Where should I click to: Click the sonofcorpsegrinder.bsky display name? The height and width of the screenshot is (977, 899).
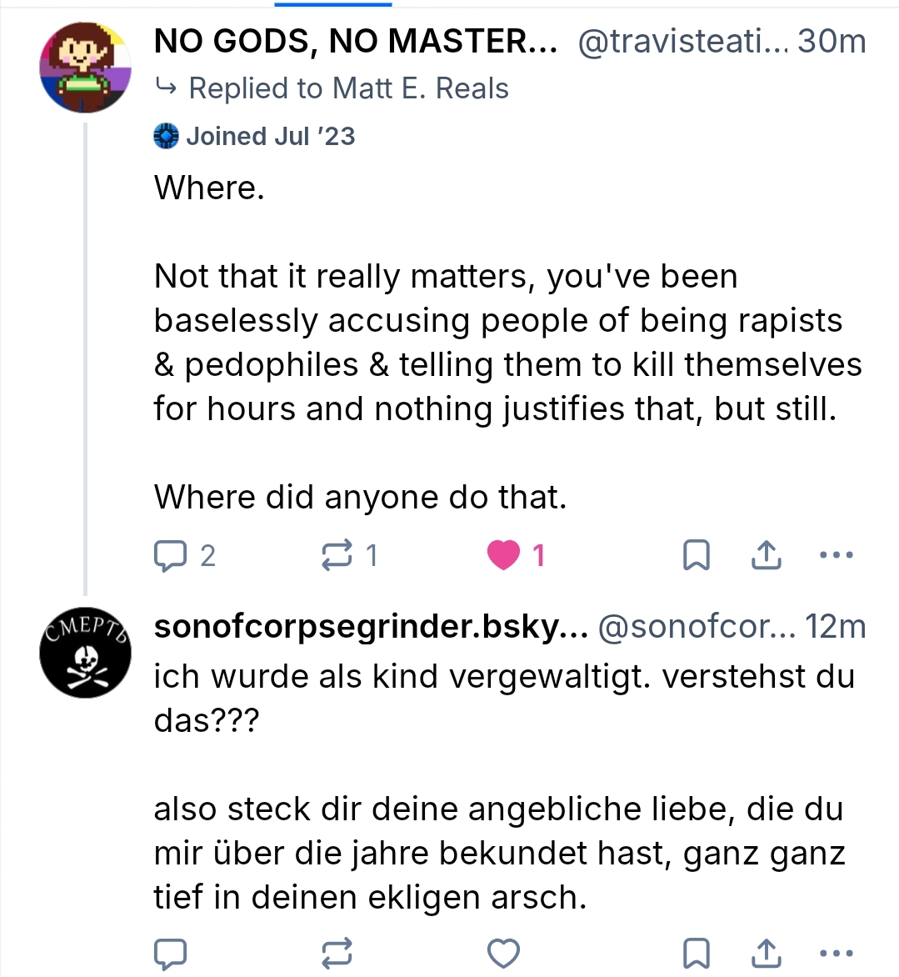pyautogui.click(x=371, y=627)
